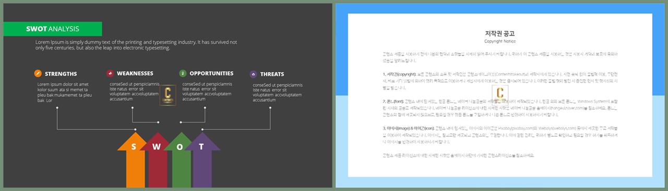Select the WEAKNESSES heading
This screenshot has width=668, height=191.
[135, 73]
